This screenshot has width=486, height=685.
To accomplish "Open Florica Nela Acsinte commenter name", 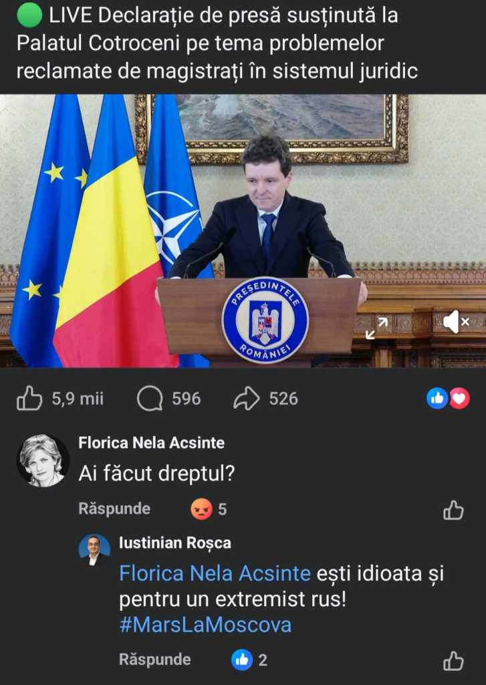I will point(152,443).
